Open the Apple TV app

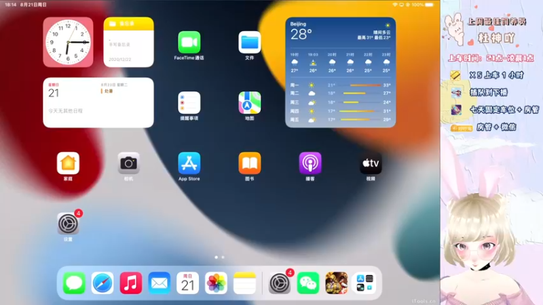point(371,163)
